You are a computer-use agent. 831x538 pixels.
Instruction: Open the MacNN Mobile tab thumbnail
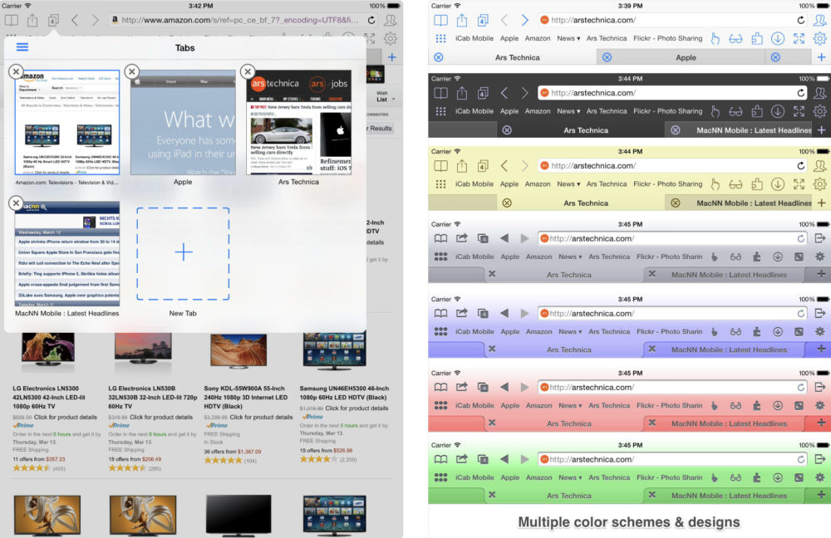click(x=66, y=254)
